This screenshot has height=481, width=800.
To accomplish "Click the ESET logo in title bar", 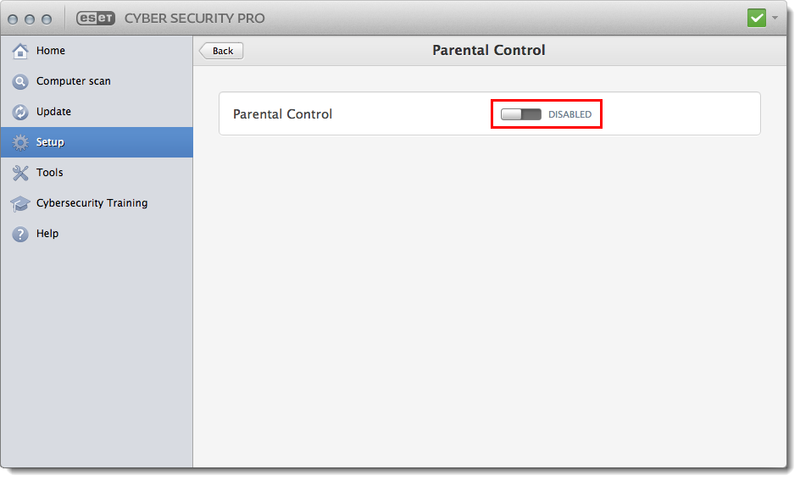I will point(95,19).
